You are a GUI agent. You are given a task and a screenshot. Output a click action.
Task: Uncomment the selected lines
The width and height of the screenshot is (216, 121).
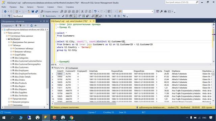coord(109,16)
